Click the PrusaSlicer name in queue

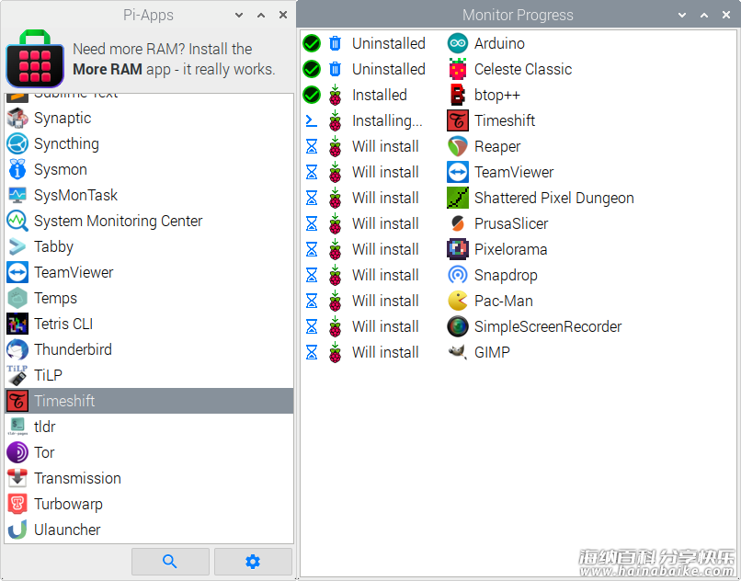[511, 223]
